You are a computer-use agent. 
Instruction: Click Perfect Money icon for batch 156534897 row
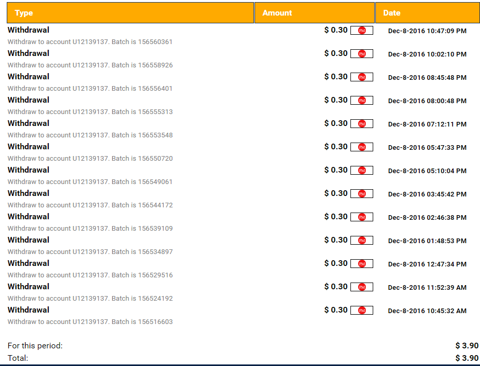(x=362, y=240)
